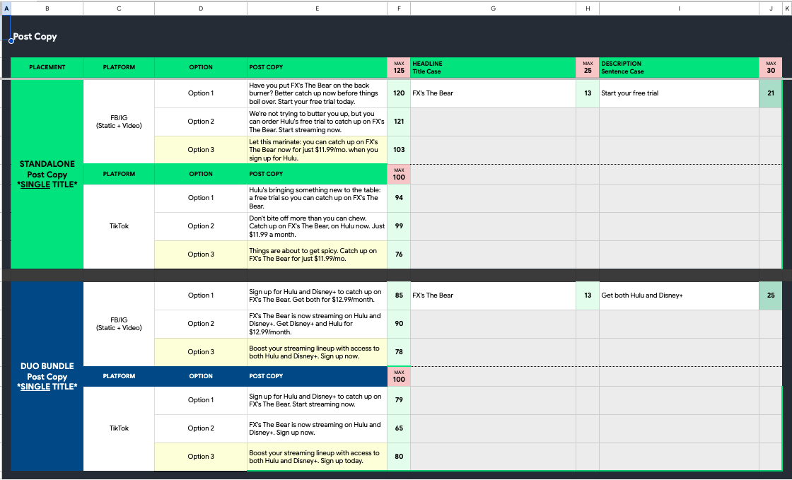Viewport: 792px width, 480px height.
Task: Click copy 'Have you put FX's The Bear on the back burner'
Action: tap(317, 93)
